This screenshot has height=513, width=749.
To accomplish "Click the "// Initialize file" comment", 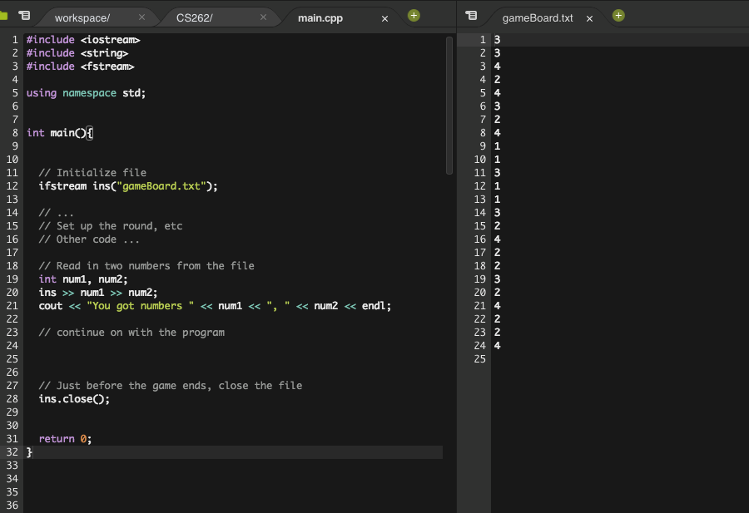I will click(x=92, y=173).
